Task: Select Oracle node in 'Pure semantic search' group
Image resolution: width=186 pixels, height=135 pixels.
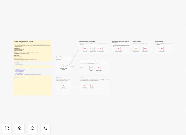Action: click(x=99, y=68)
